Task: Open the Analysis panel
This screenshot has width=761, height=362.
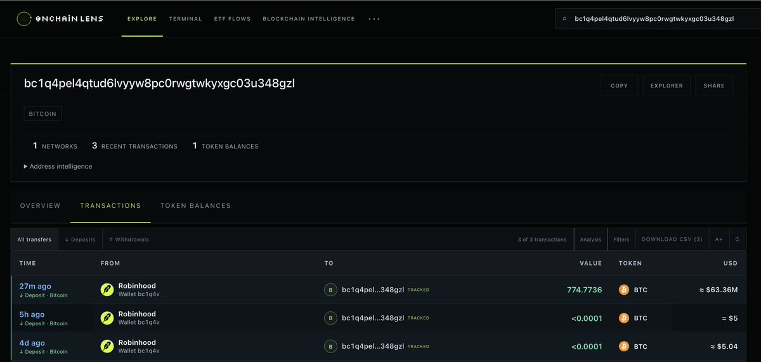Action: pyautogui.click(x=590, y=240)
